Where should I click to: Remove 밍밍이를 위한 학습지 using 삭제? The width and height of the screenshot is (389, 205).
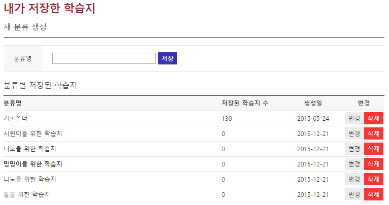click(373, 164)
